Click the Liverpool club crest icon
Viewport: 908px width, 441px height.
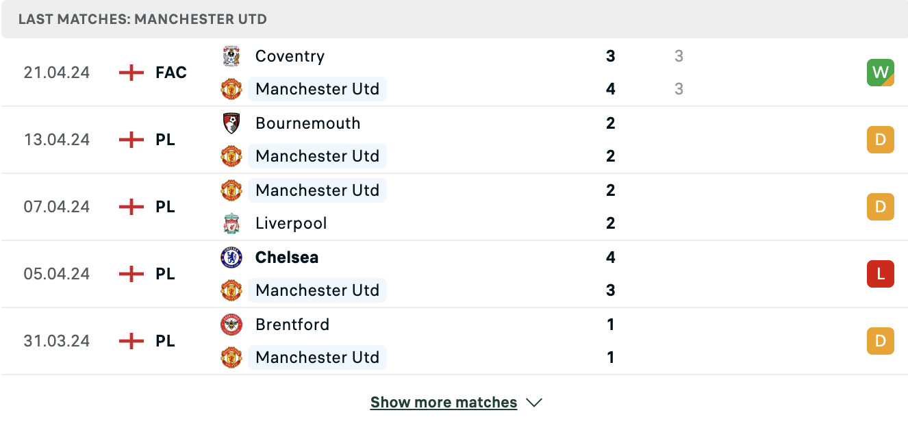(x=231, y=223)
